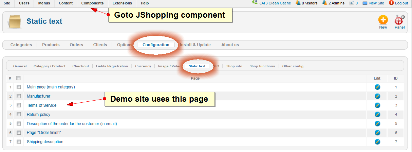This screenshot has width=412, height=152.
Task: Click the Log out link text
Action: coord(401,3)
